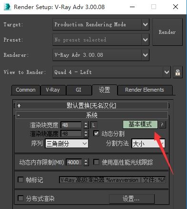Image resolution: width=187 pixels, height=209 pixels.
Task: Toggle the viewport lock icon
Action: pyautogui.click(x=177, y=73)
